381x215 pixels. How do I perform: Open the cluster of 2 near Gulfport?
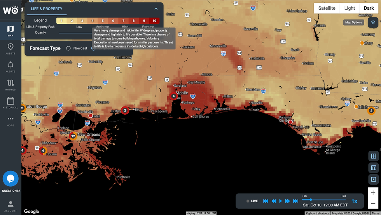pos(125,110)
